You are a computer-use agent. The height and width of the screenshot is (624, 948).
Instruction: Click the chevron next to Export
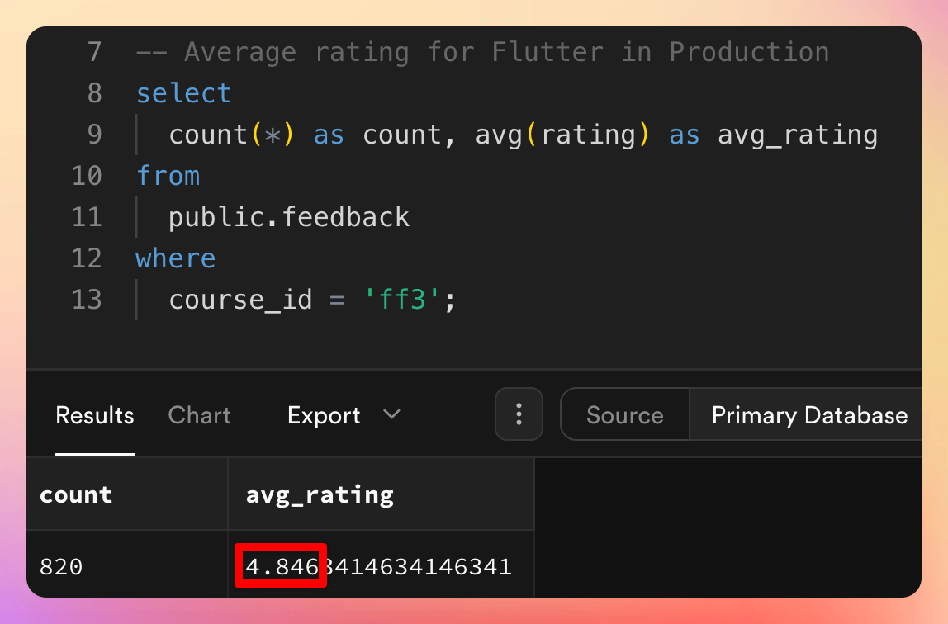coord(392,414)
